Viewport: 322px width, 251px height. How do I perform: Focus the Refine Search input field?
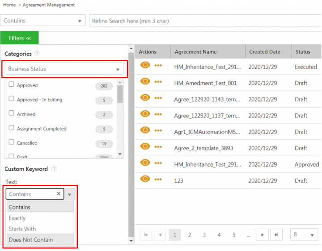pos(206,21)
